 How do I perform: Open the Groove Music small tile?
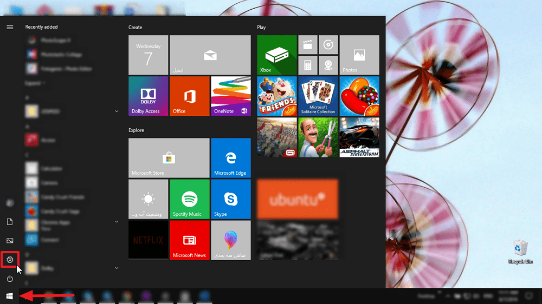[x=328, y=45]
